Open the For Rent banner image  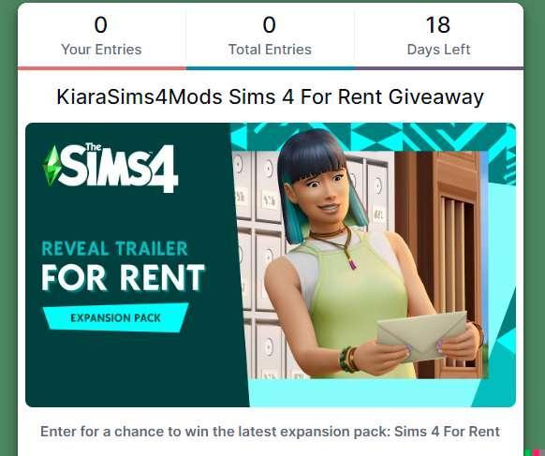(271, 265)
